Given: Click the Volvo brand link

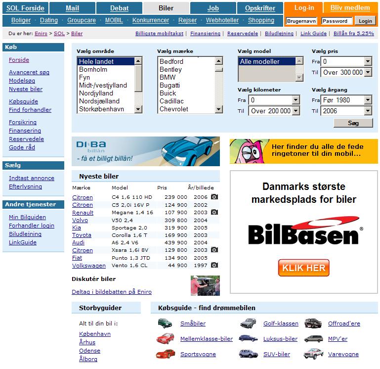Looking at the screenshot, I should point(80,220).
